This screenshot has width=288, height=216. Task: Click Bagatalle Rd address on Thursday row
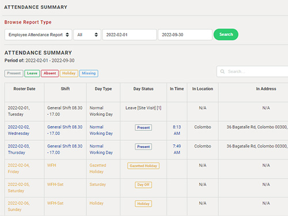click(257, 146)
